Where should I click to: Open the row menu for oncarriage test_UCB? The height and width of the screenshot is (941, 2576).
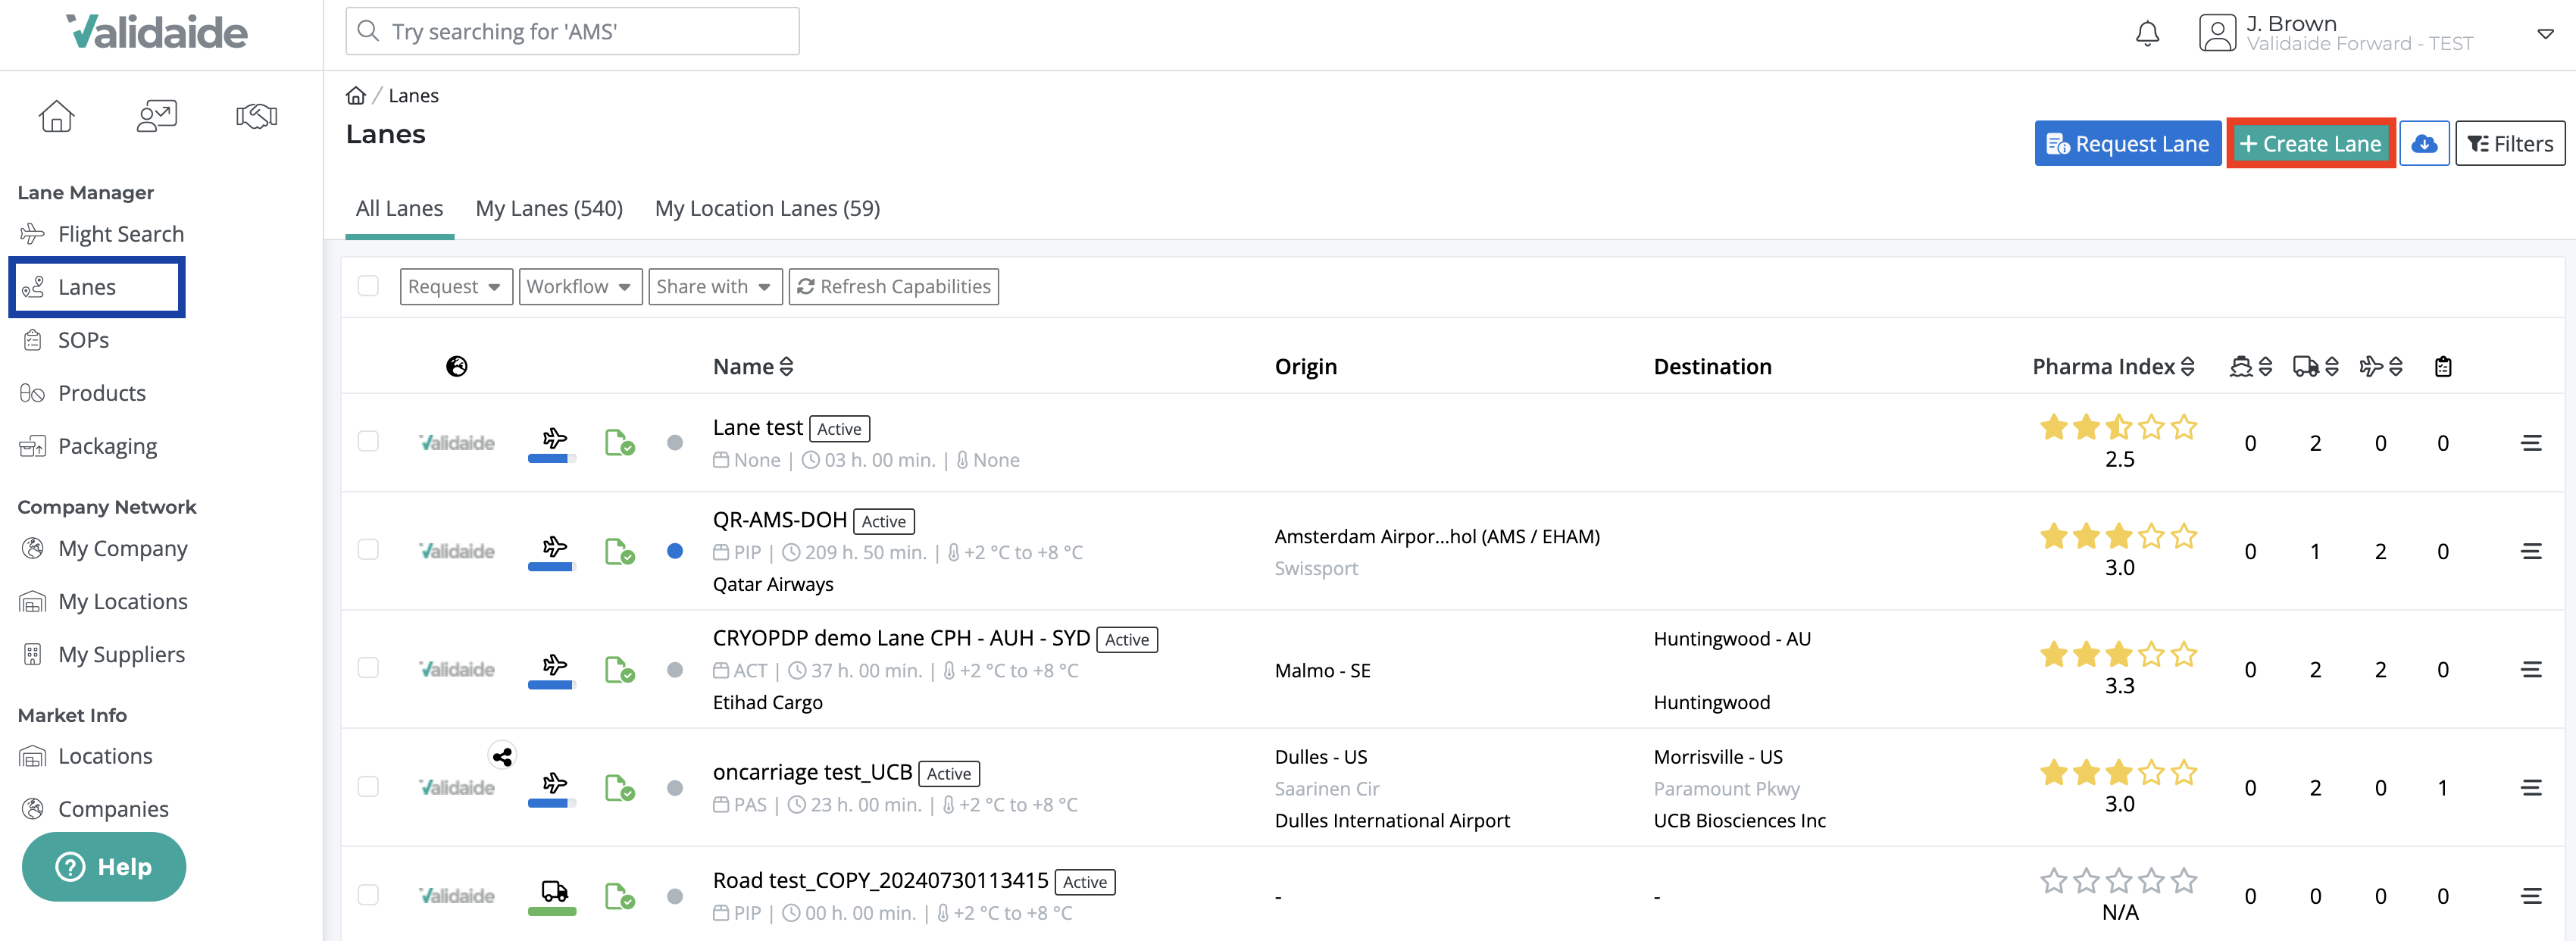click(2531, 788)
